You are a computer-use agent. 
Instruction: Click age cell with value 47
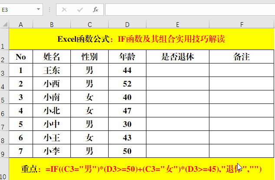[x=127, y=110]
